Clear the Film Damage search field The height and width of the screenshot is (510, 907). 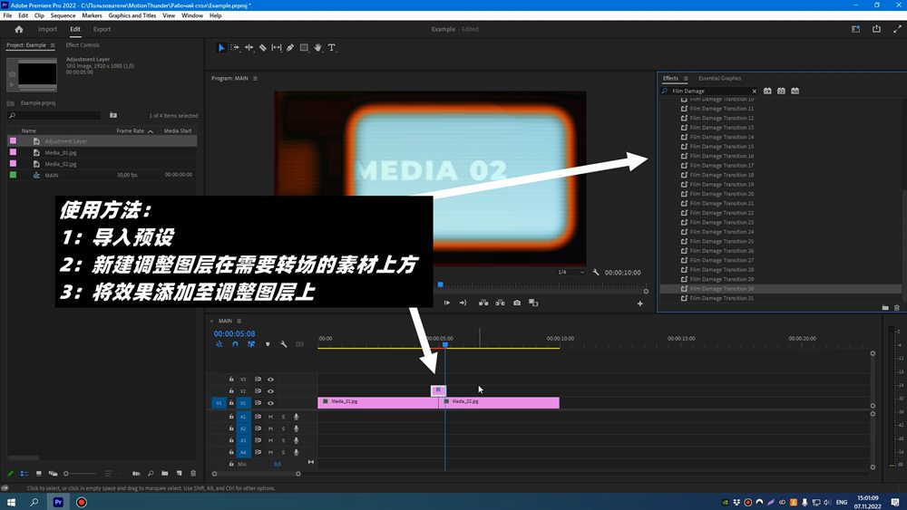click(x=754, y=91)
